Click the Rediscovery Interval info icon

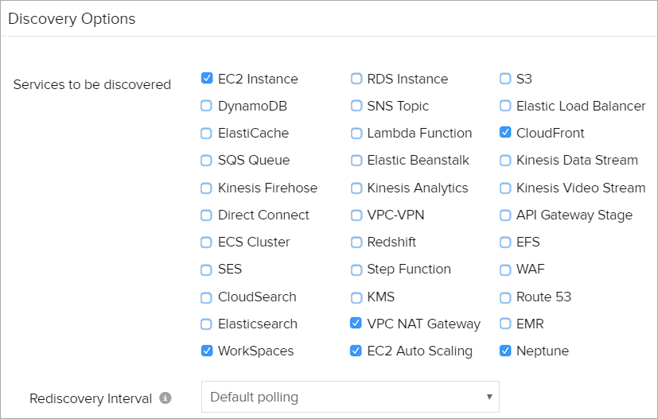click(x=165, y=398)
